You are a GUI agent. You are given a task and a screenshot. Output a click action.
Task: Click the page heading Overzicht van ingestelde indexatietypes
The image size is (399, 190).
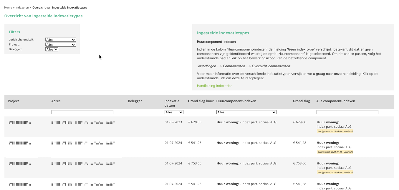[43, 16]
